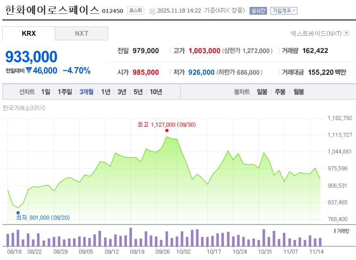Click the blue down-arrow price change icon
Screen dimensions: 356x260
pos(29,70)
